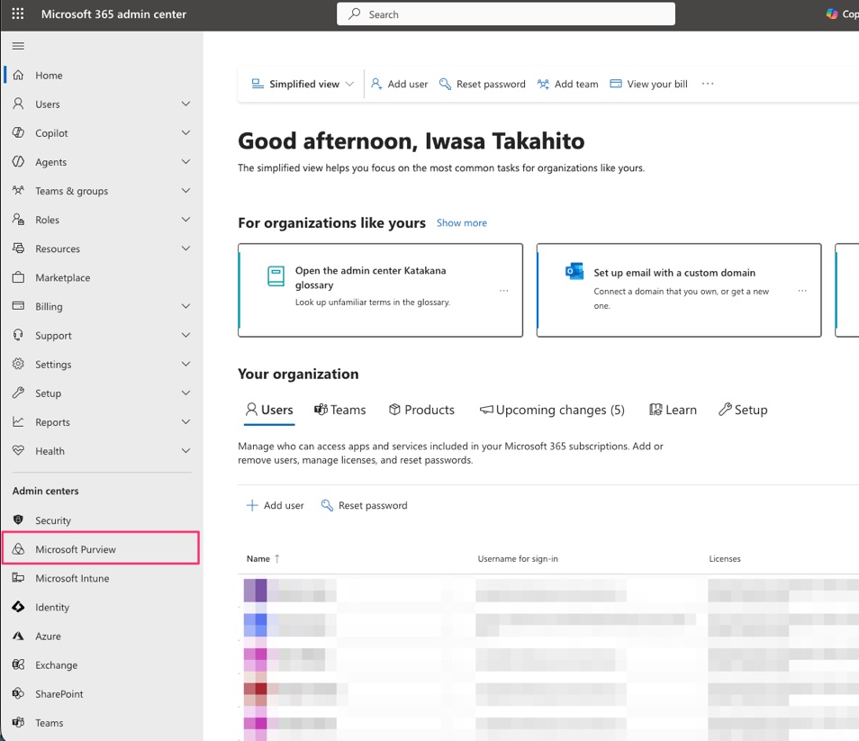Click the Users person icon in sidebar
This screenshot has height=741, width=859.
(x=18, y=104)
